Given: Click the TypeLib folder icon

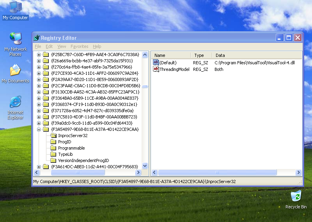Looking at the screenshot, I should point(53,154).
